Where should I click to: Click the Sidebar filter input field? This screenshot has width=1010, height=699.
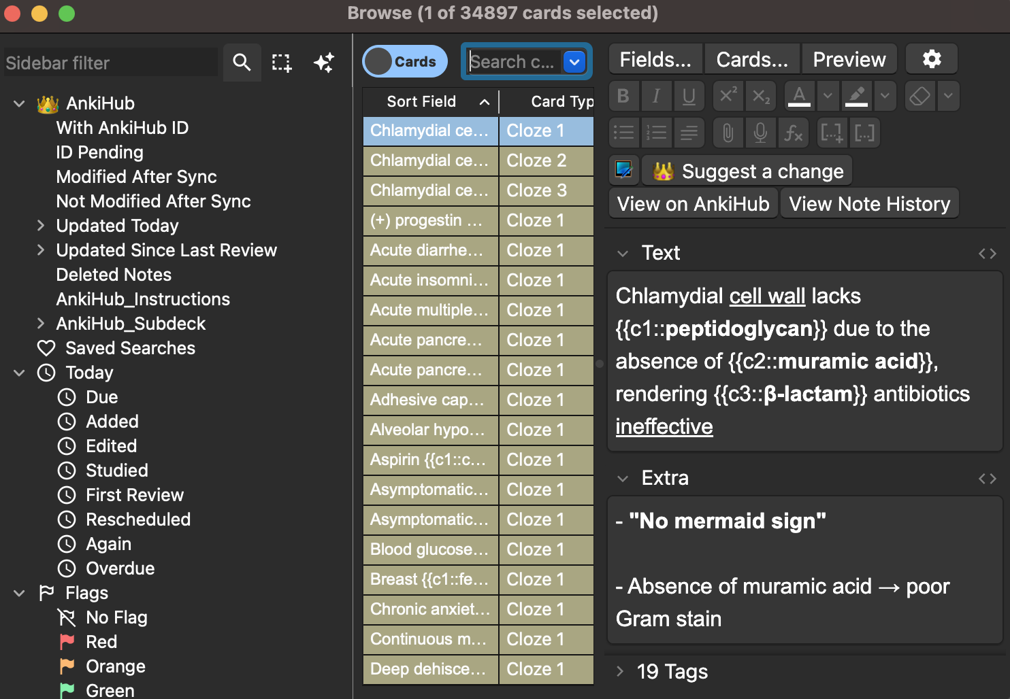(x=110, y=63)
